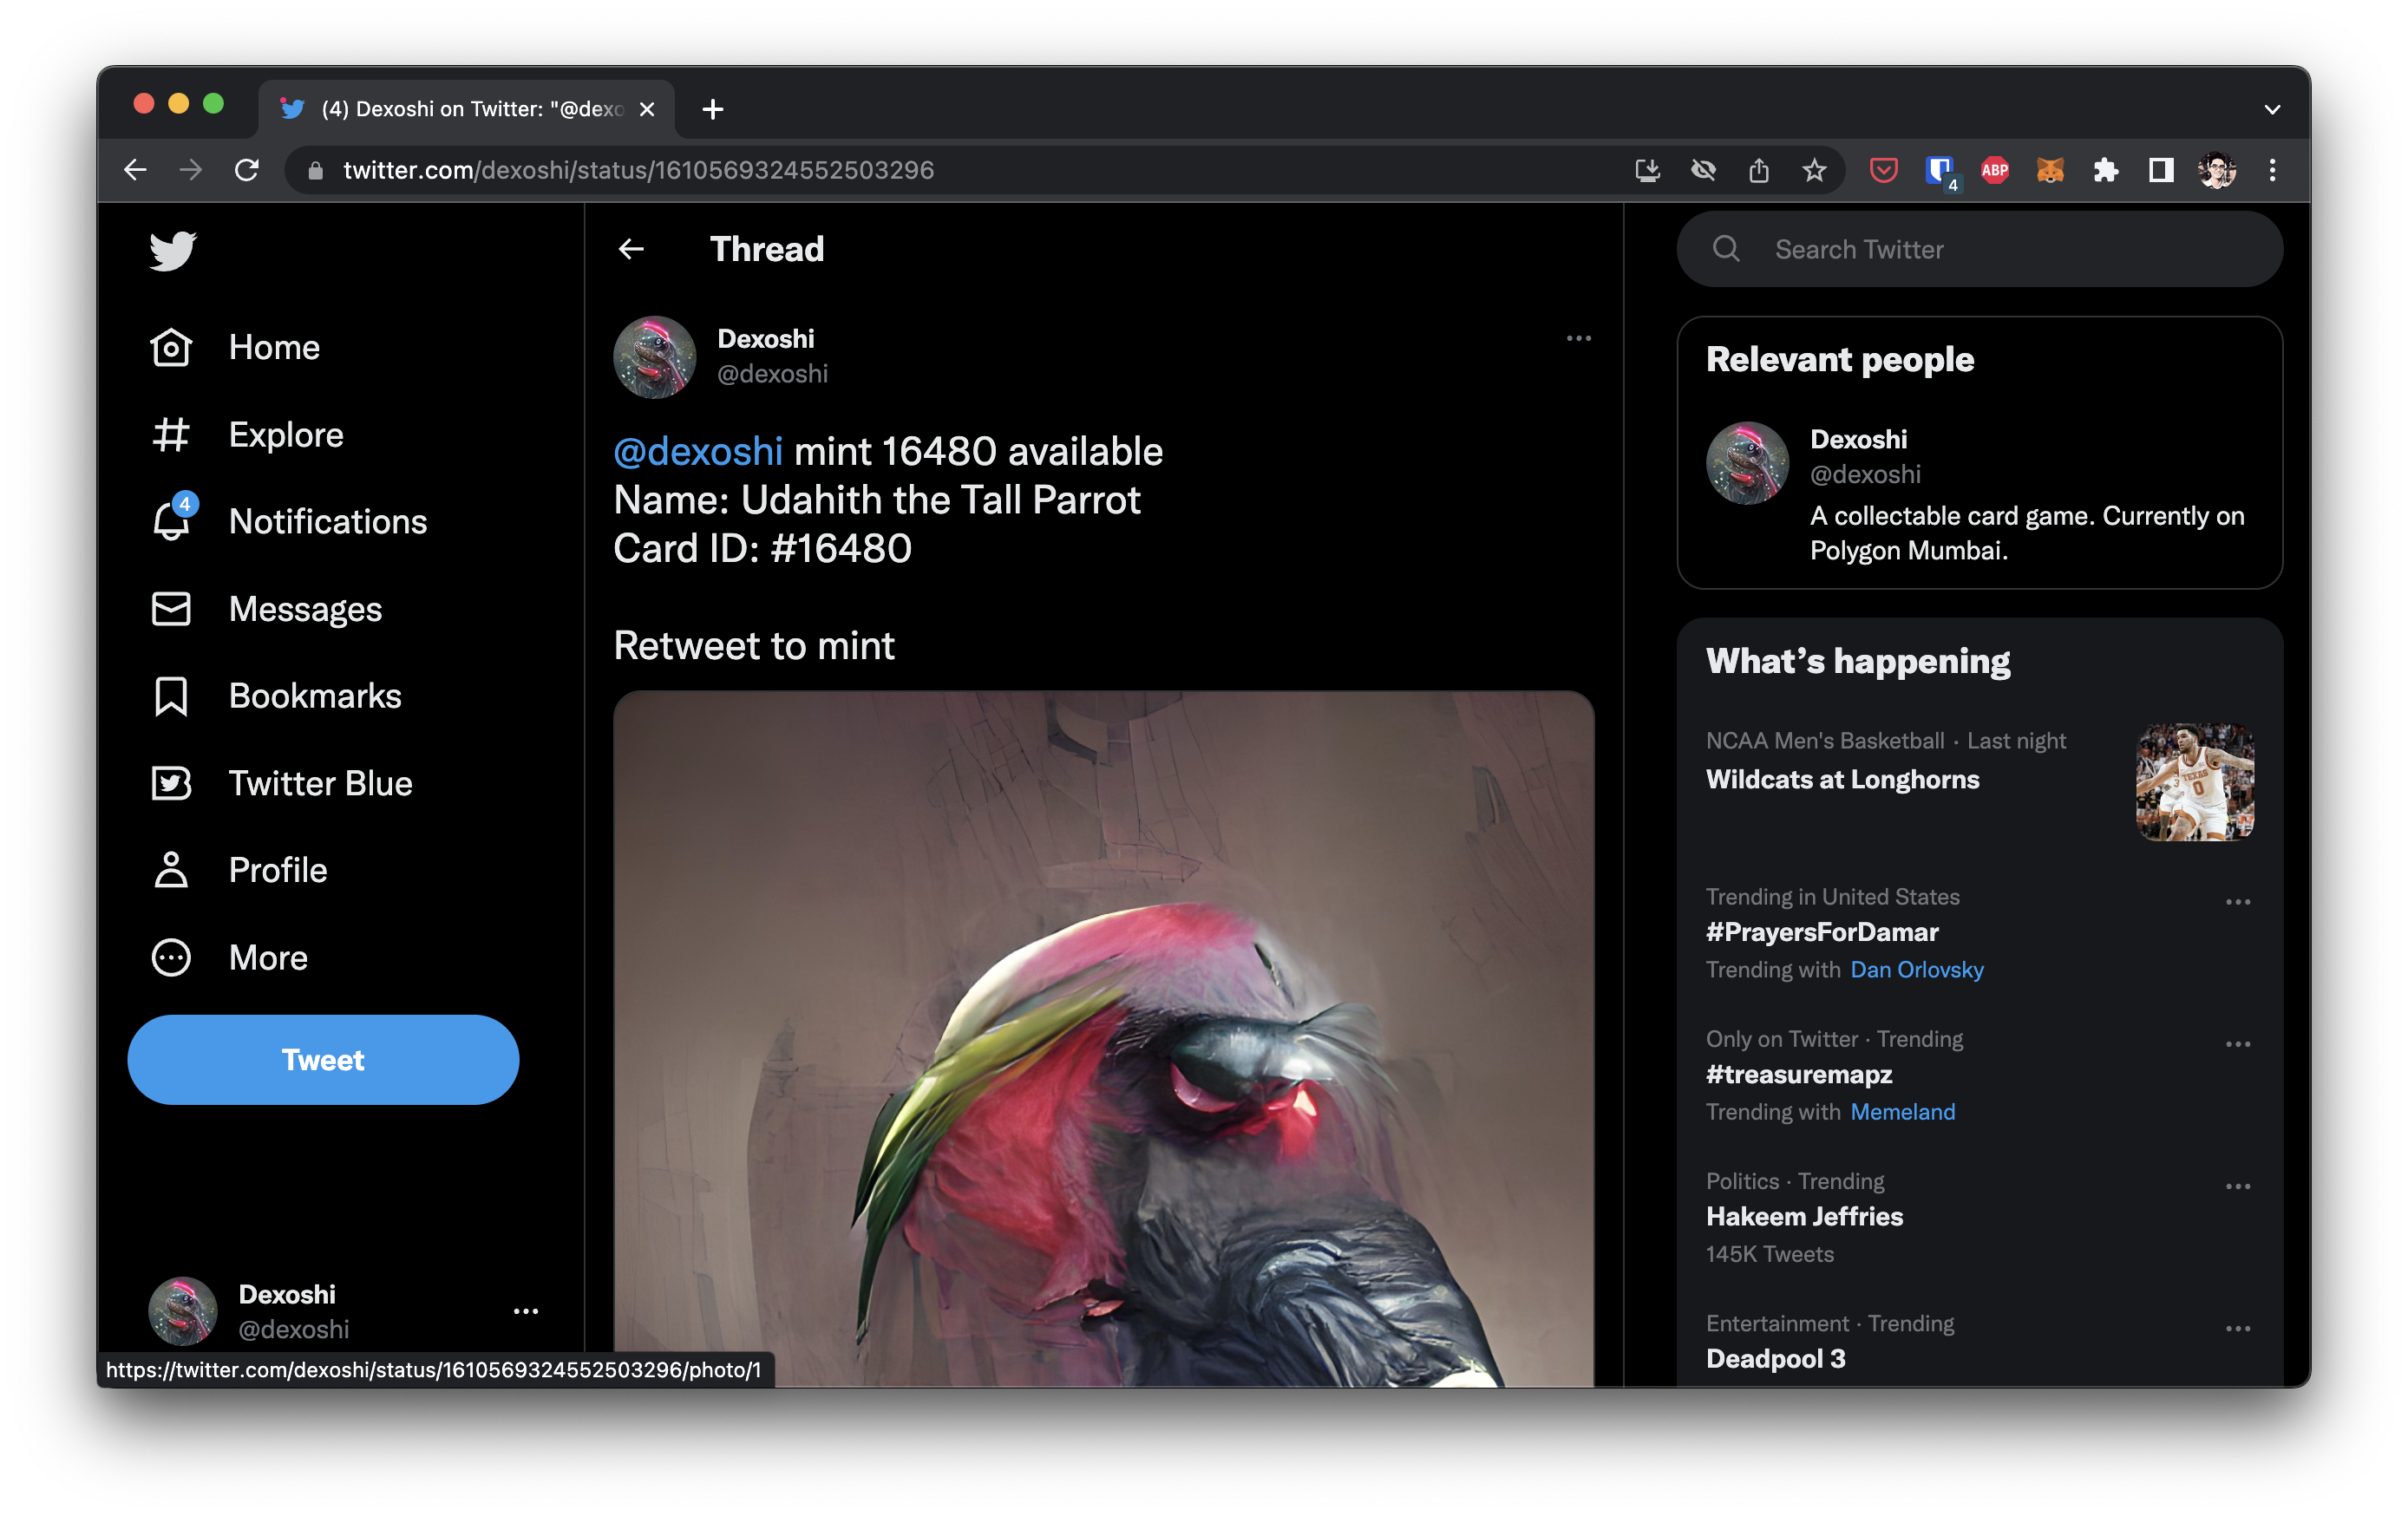Open the tweet's more options menu
The image size is (2408, 1516).
tap(1578, 338)
